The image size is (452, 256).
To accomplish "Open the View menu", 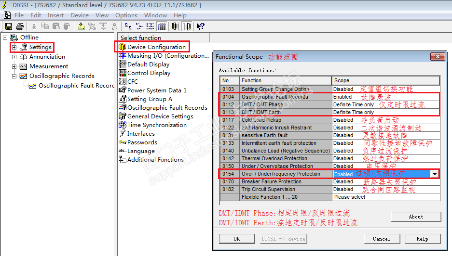I will 102,15.
